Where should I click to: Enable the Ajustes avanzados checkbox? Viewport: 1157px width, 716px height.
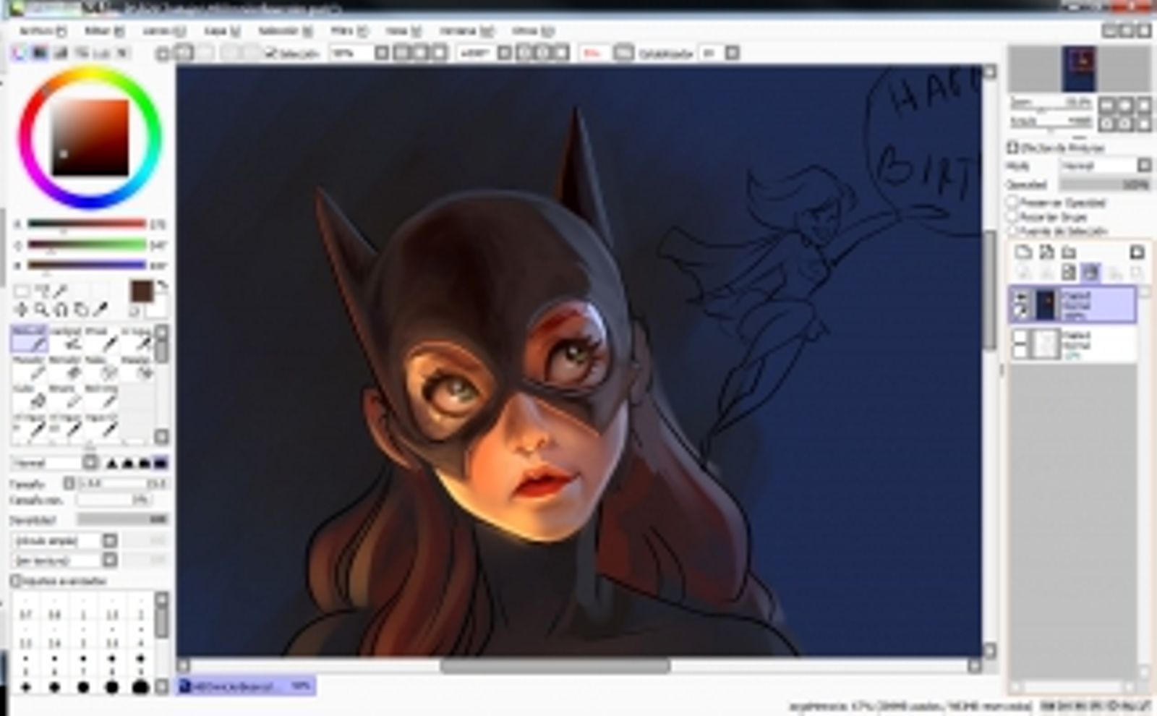tap(15, 581)
